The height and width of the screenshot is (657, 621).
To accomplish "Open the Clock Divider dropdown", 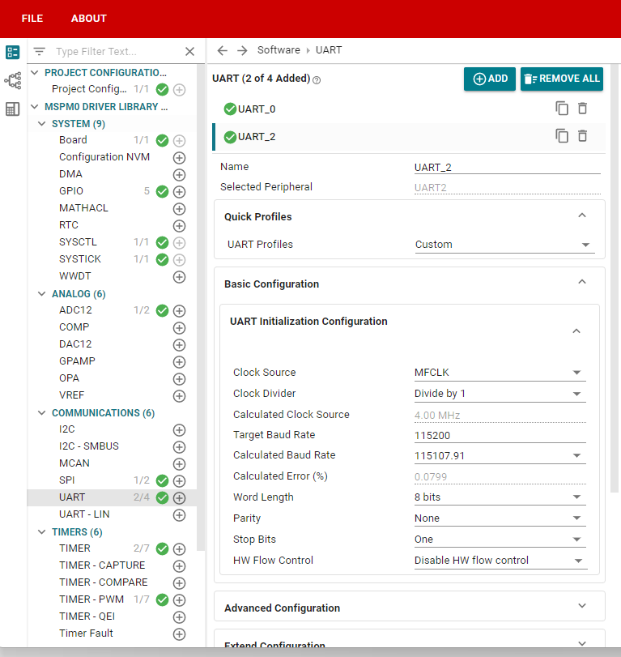I will (500, 394).
